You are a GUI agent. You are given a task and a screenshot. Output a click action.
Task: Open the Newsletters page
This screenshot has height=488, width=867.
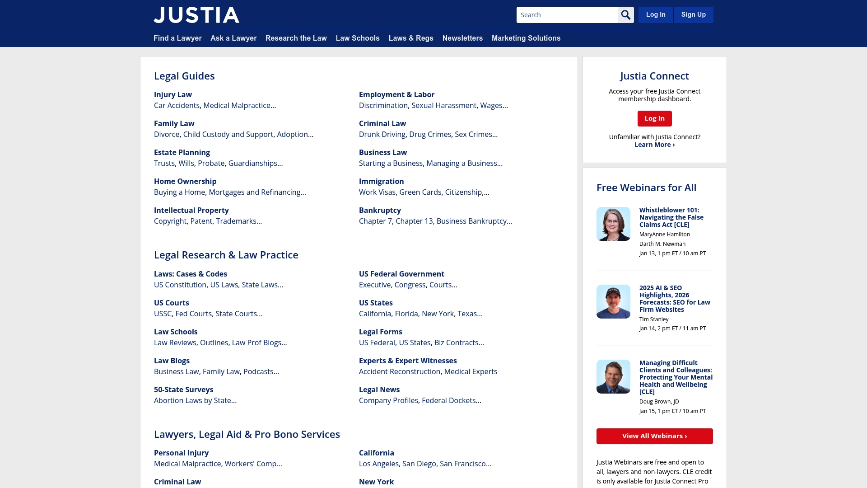tap(462, 38)
